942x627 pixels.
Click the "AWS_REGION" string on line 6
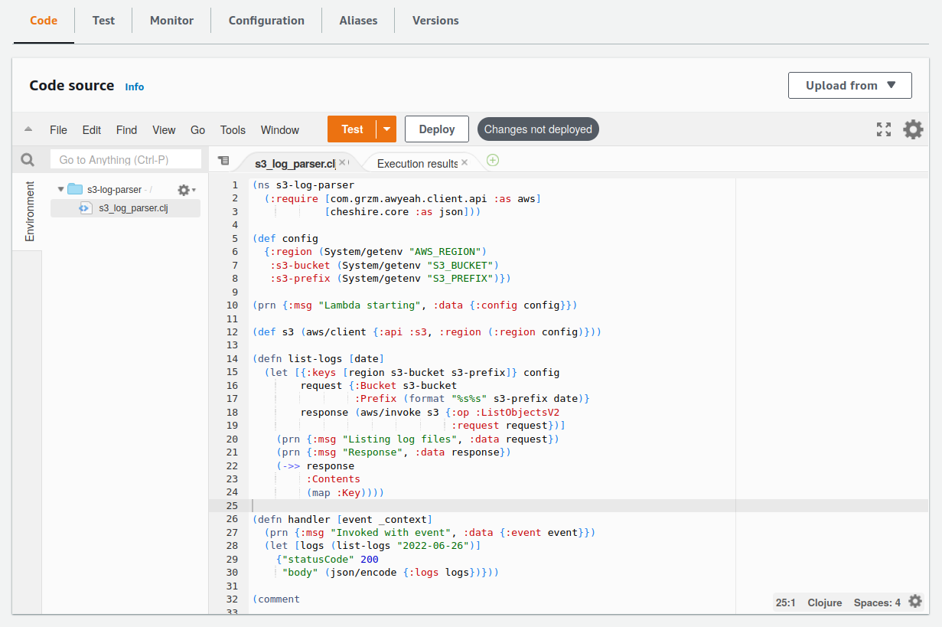click(446, 251)
